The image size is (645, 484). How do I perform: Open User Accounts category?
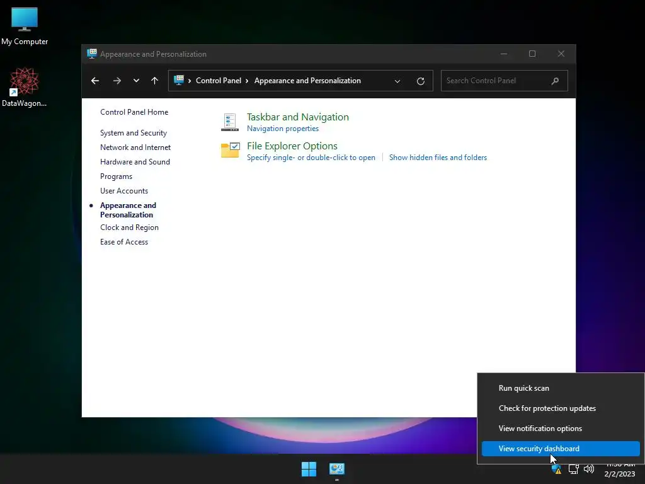pyautogui.click(x=124, y=190)
